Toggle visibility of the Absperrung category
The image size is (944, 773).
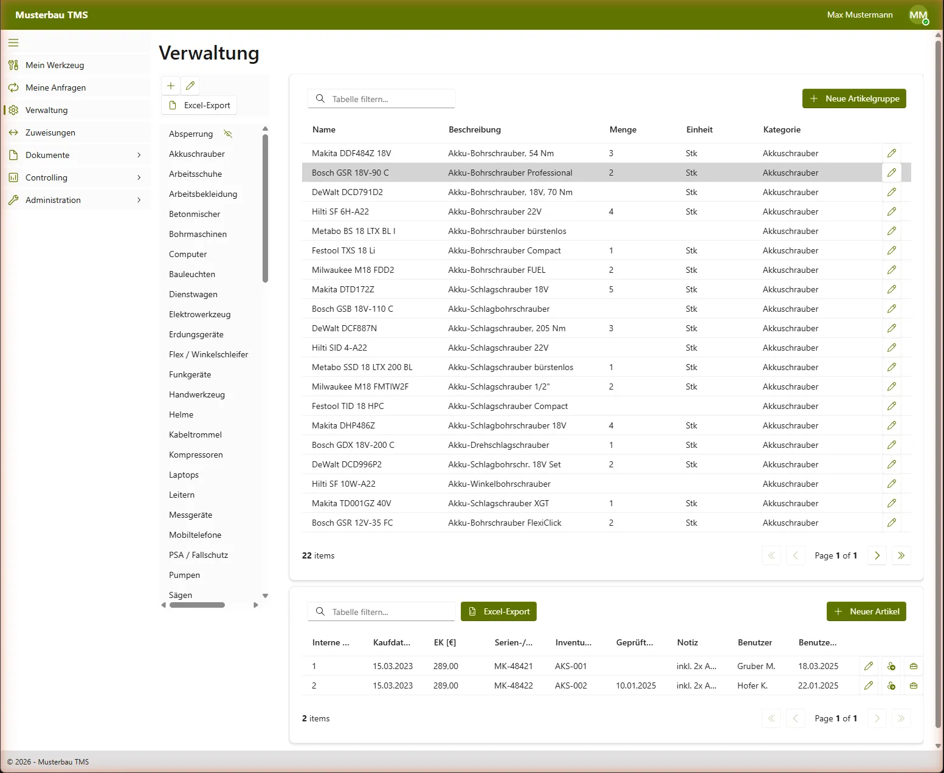[x=228, y=133]
